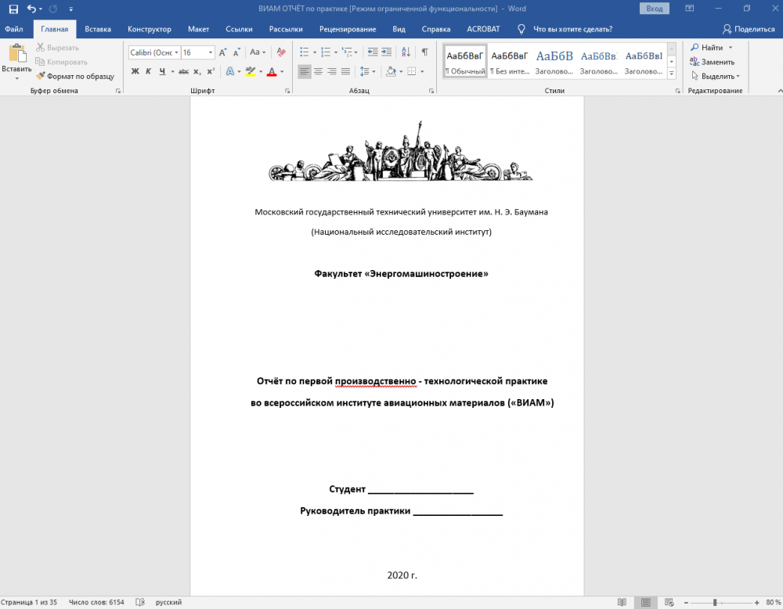The width and height of the screenshot is (783, 609).
Task: Click the Bauman university emblem image
Action: 401,151
